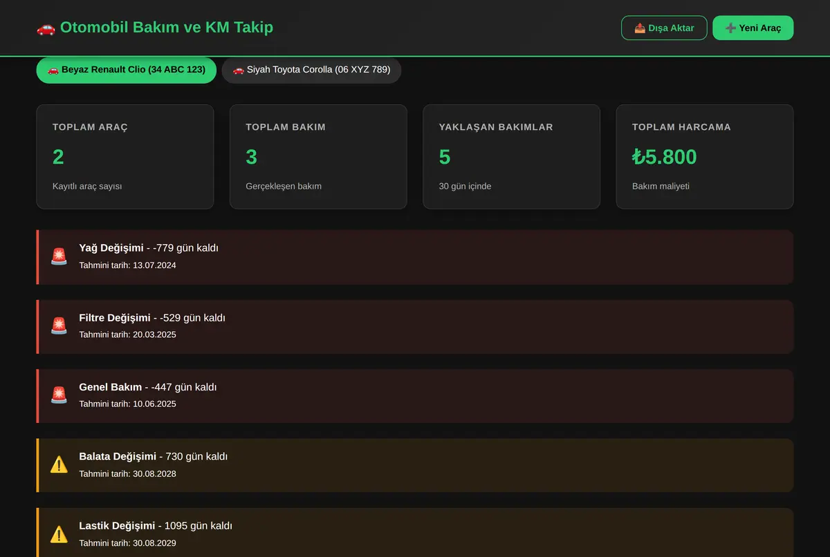Image resolution: width=830 pixels, height=557 pixels.
Task: Click the 30 gün içinde caption
Action: pyautogui.click(x=465, y=186)
